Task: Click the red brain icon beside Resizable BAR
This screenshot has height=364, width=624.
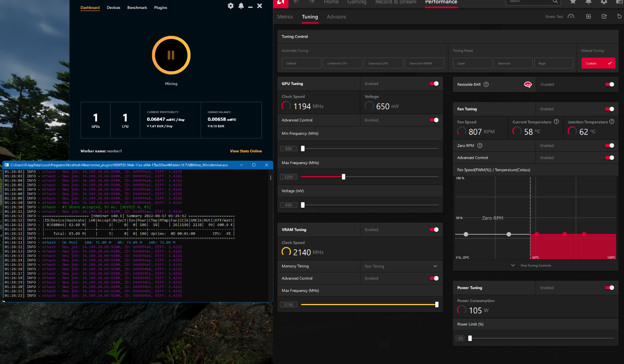Action: (x=528, y=85)
